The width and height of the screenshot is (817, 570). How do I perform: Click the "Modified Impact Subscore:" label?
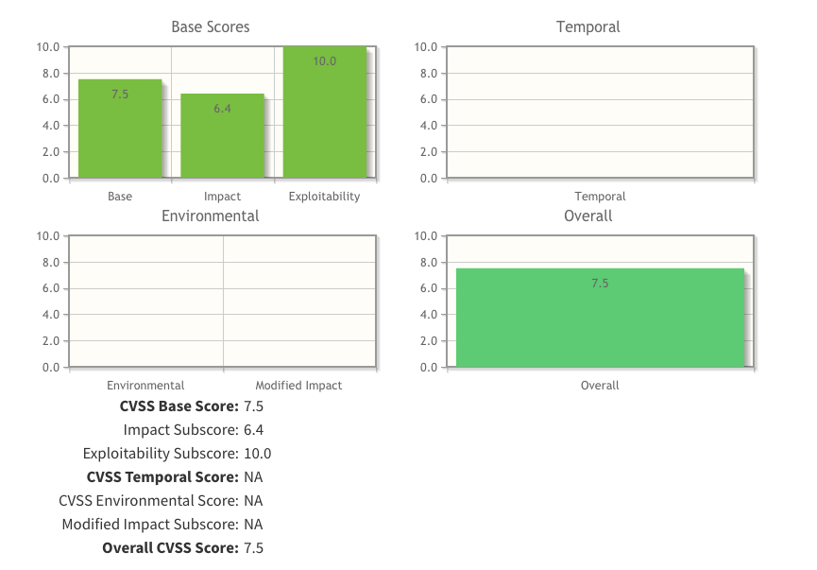(150, 525)
